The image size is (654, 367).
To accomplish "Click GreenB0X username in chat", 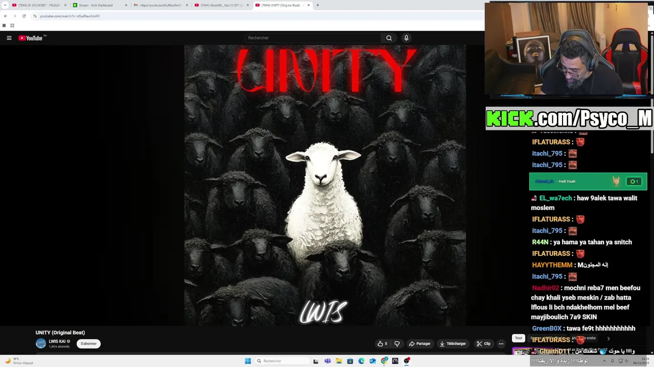I will pyautogui.click(x=547, y=329).
